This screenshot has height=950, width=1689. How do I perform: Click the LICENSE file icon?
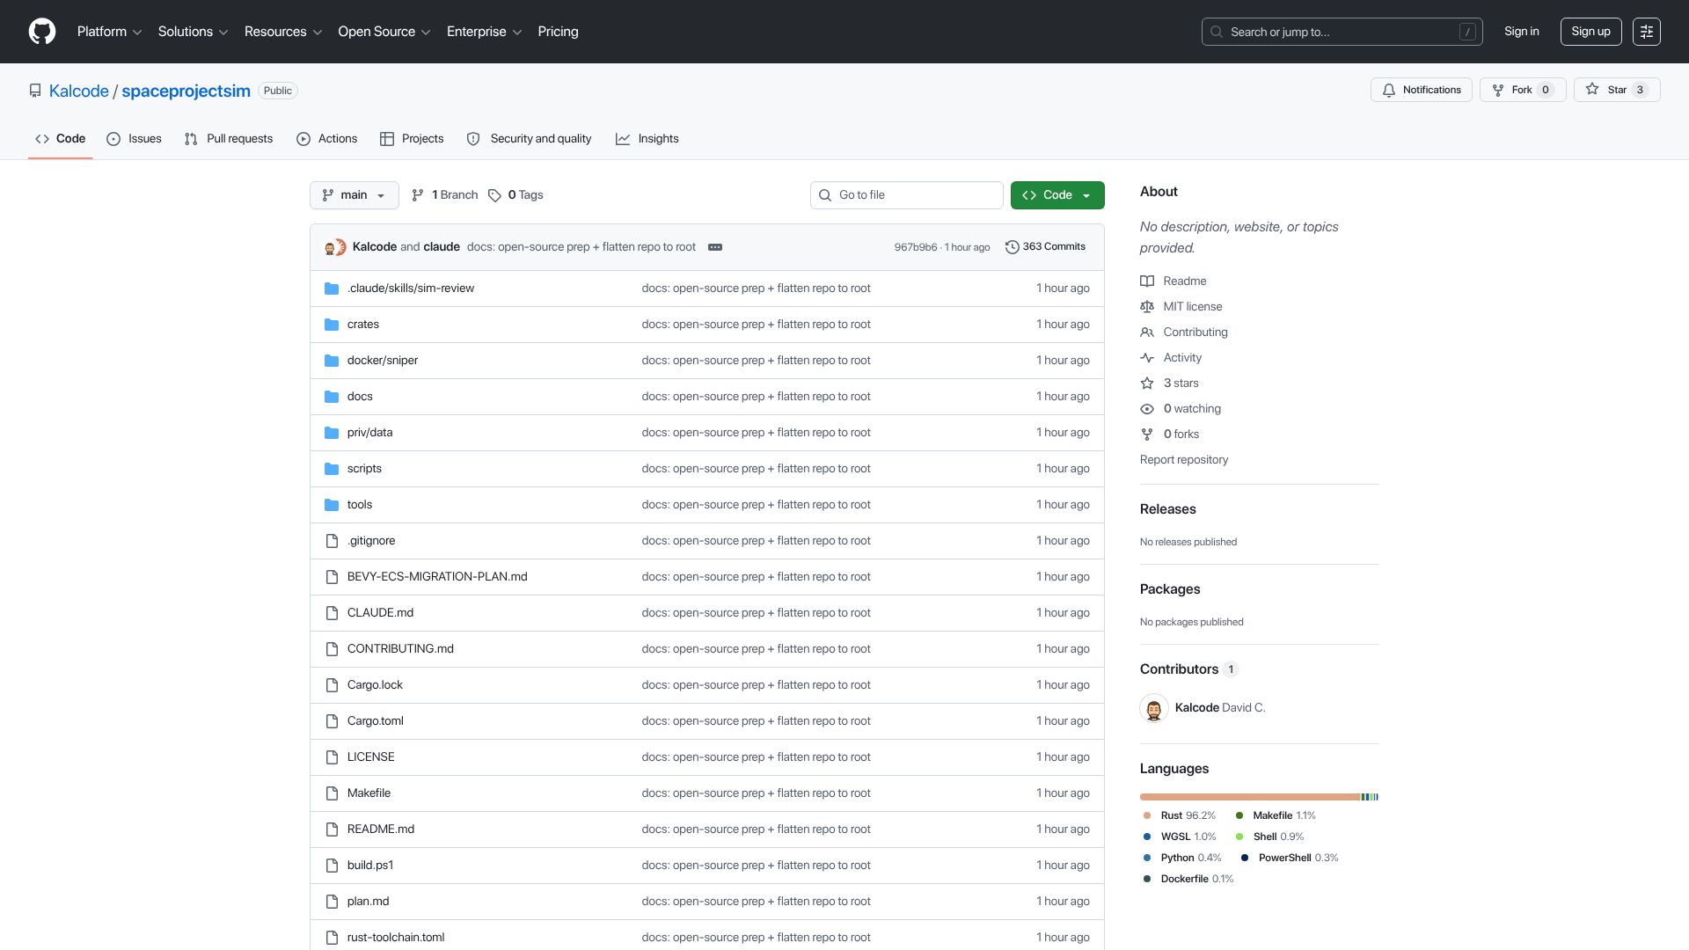pos(332,757)
